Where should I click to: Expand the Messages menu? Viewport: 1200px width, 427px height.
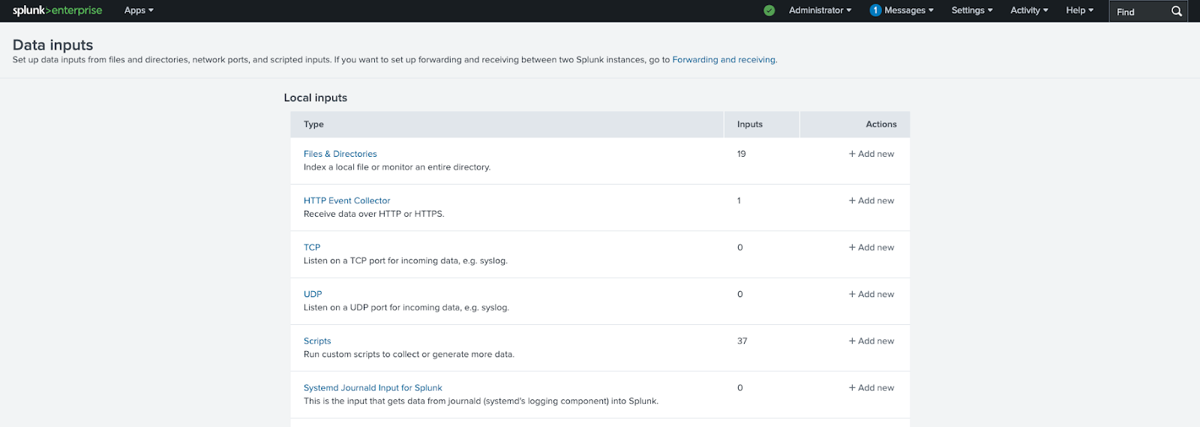coord(908,11)
